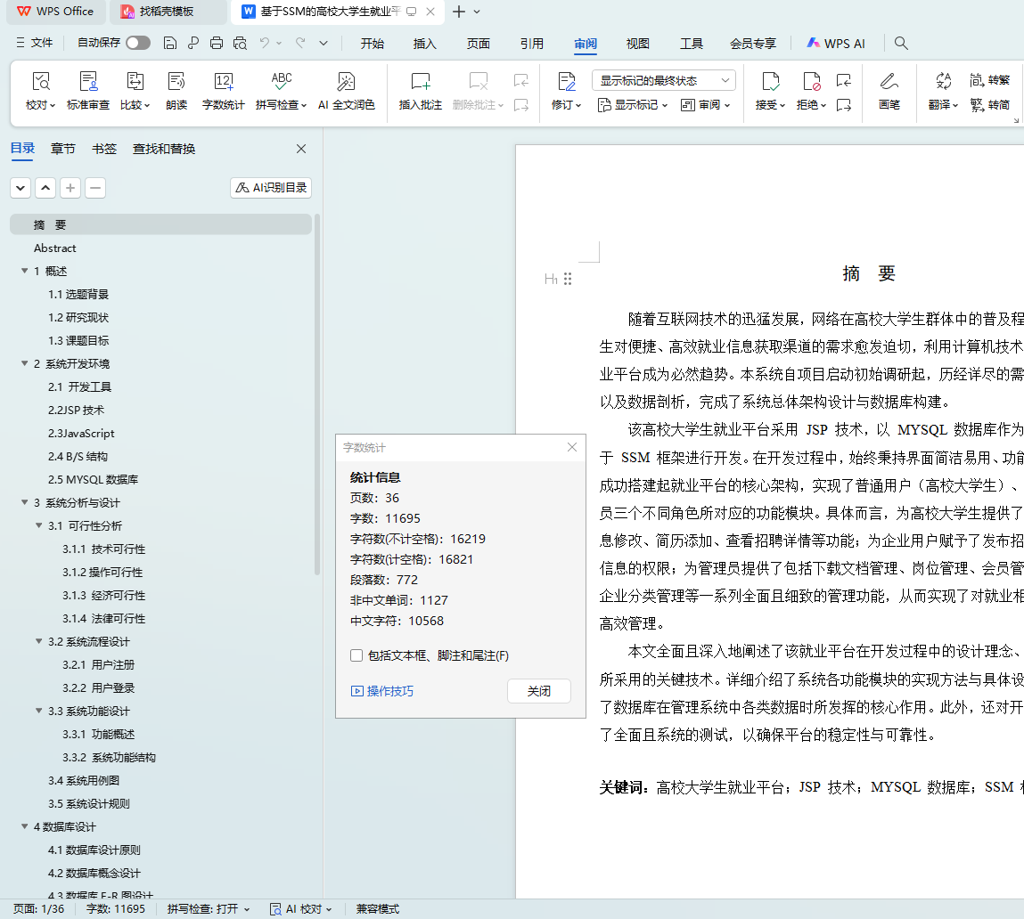
Task: Open the 操作技巧 link
Action: [383, 691]
